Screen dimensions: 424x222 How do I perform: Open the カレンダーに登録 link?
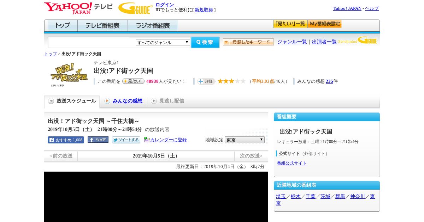169,140
